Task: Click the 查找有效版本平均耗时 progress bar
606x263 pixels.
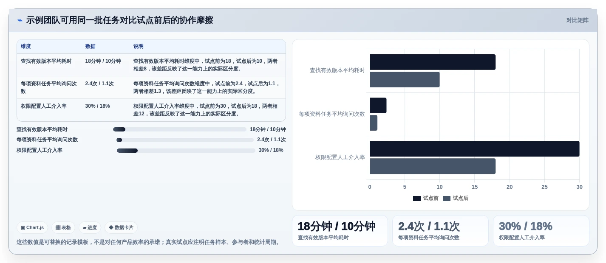Action: pyautogui.click(x=180, y=129)
